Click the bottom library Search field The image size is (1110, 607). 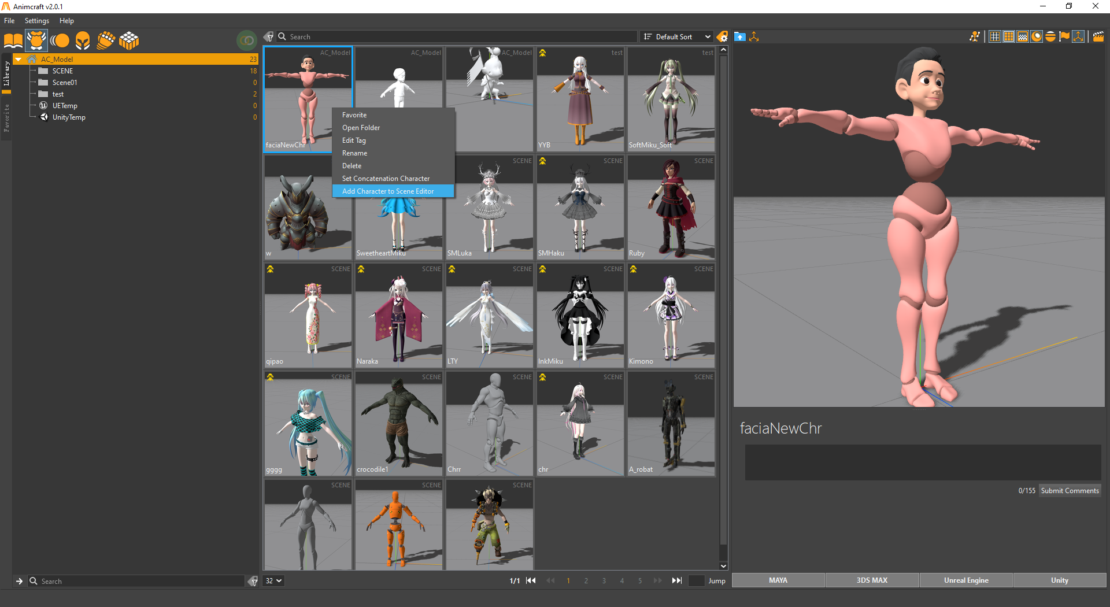[x=136, y=581]
